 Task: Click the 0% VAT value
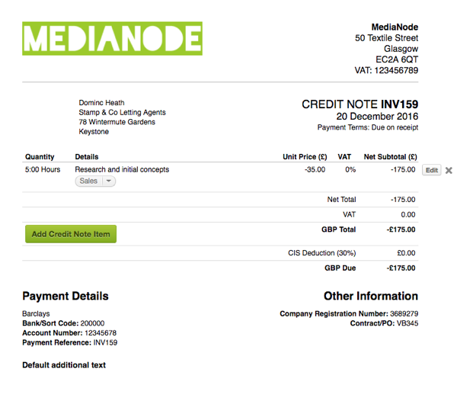pos(350,169)
